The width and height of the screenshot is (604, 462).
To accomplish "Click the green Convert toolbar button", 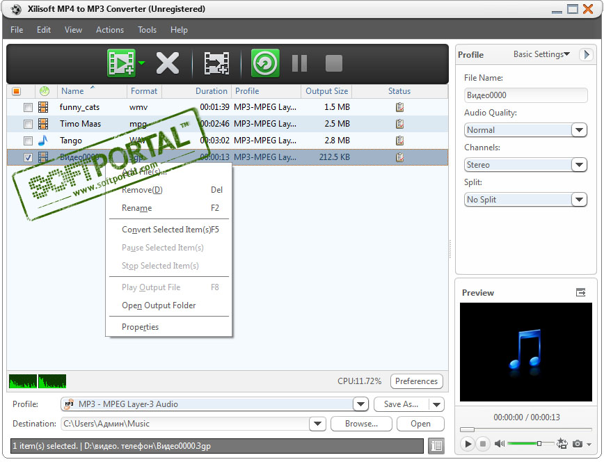I will [x=265, y=63].
